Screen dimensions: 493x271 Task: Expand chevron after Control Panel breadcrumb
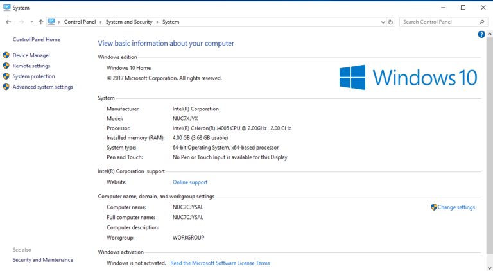click(101, 22)
